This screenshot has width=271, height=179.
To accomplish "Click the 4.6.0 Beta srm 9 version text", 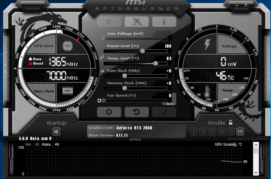I will coord(35,138).
